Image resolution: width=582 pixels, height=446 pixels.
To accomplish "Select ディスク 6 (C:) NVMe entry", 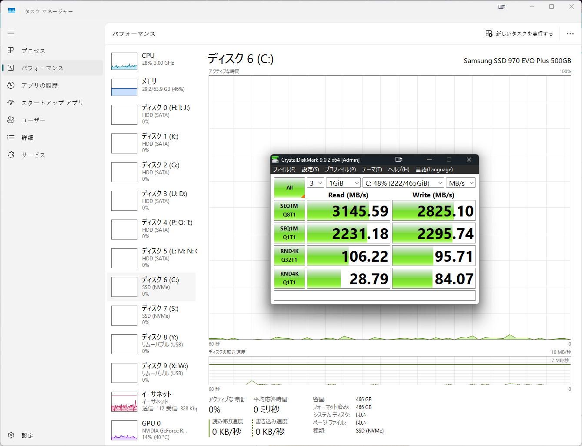I will (151, 286).
